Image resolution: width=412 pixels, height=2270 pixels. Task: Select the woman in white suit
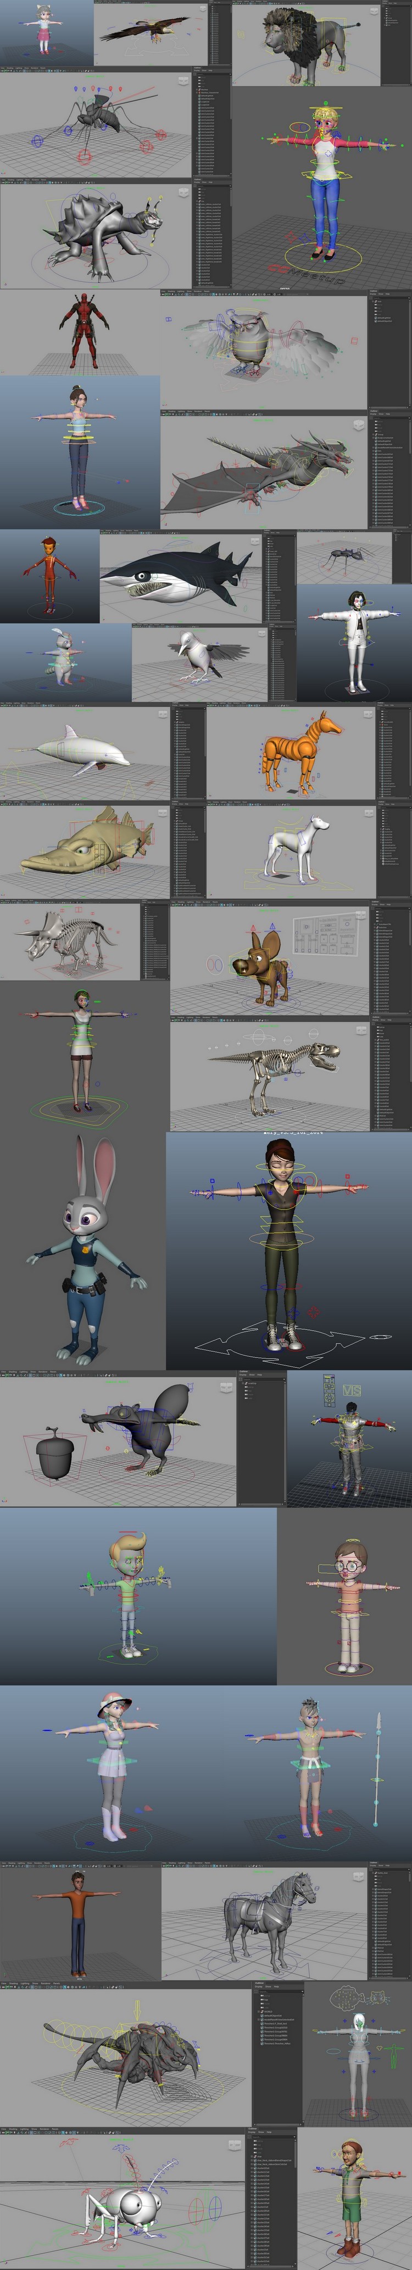pos(355,641)
